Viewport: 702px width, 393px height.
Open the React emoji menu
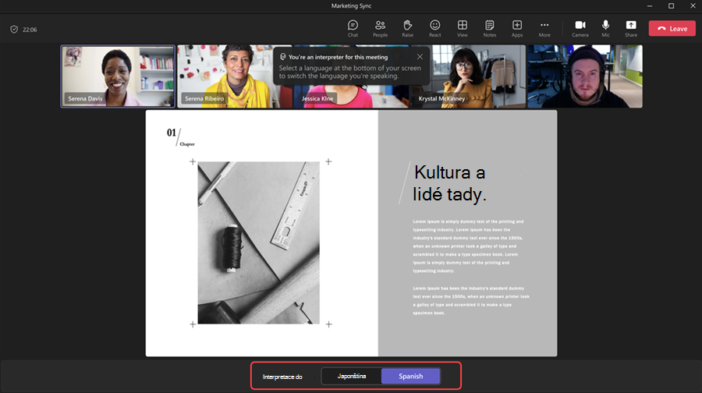coord(434,29)
